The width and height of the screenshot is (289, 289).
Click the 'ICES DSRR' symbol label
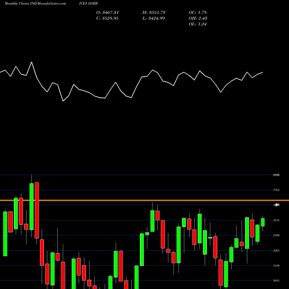(x=88, y=3)
